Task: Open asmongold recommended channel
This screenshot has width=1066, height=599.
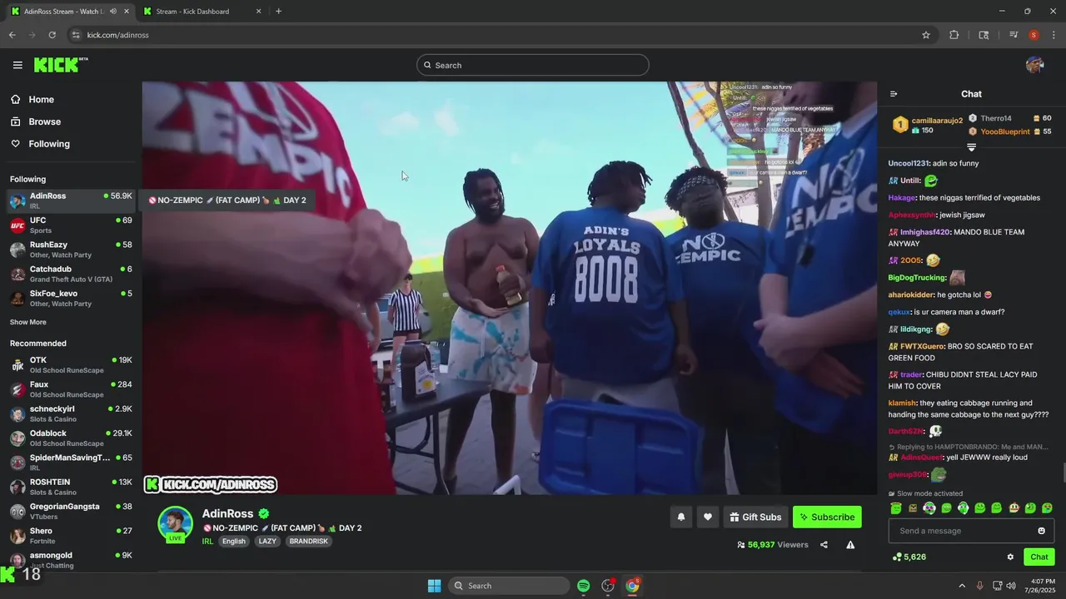Action: 71,559
